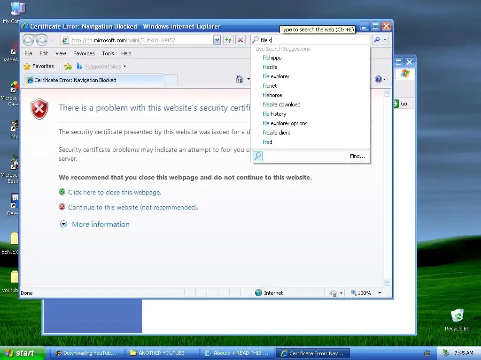Viewport: 481px width, 360px height.
Task: Open the Favorites star button panel
Action: click(x=39, y=66)
